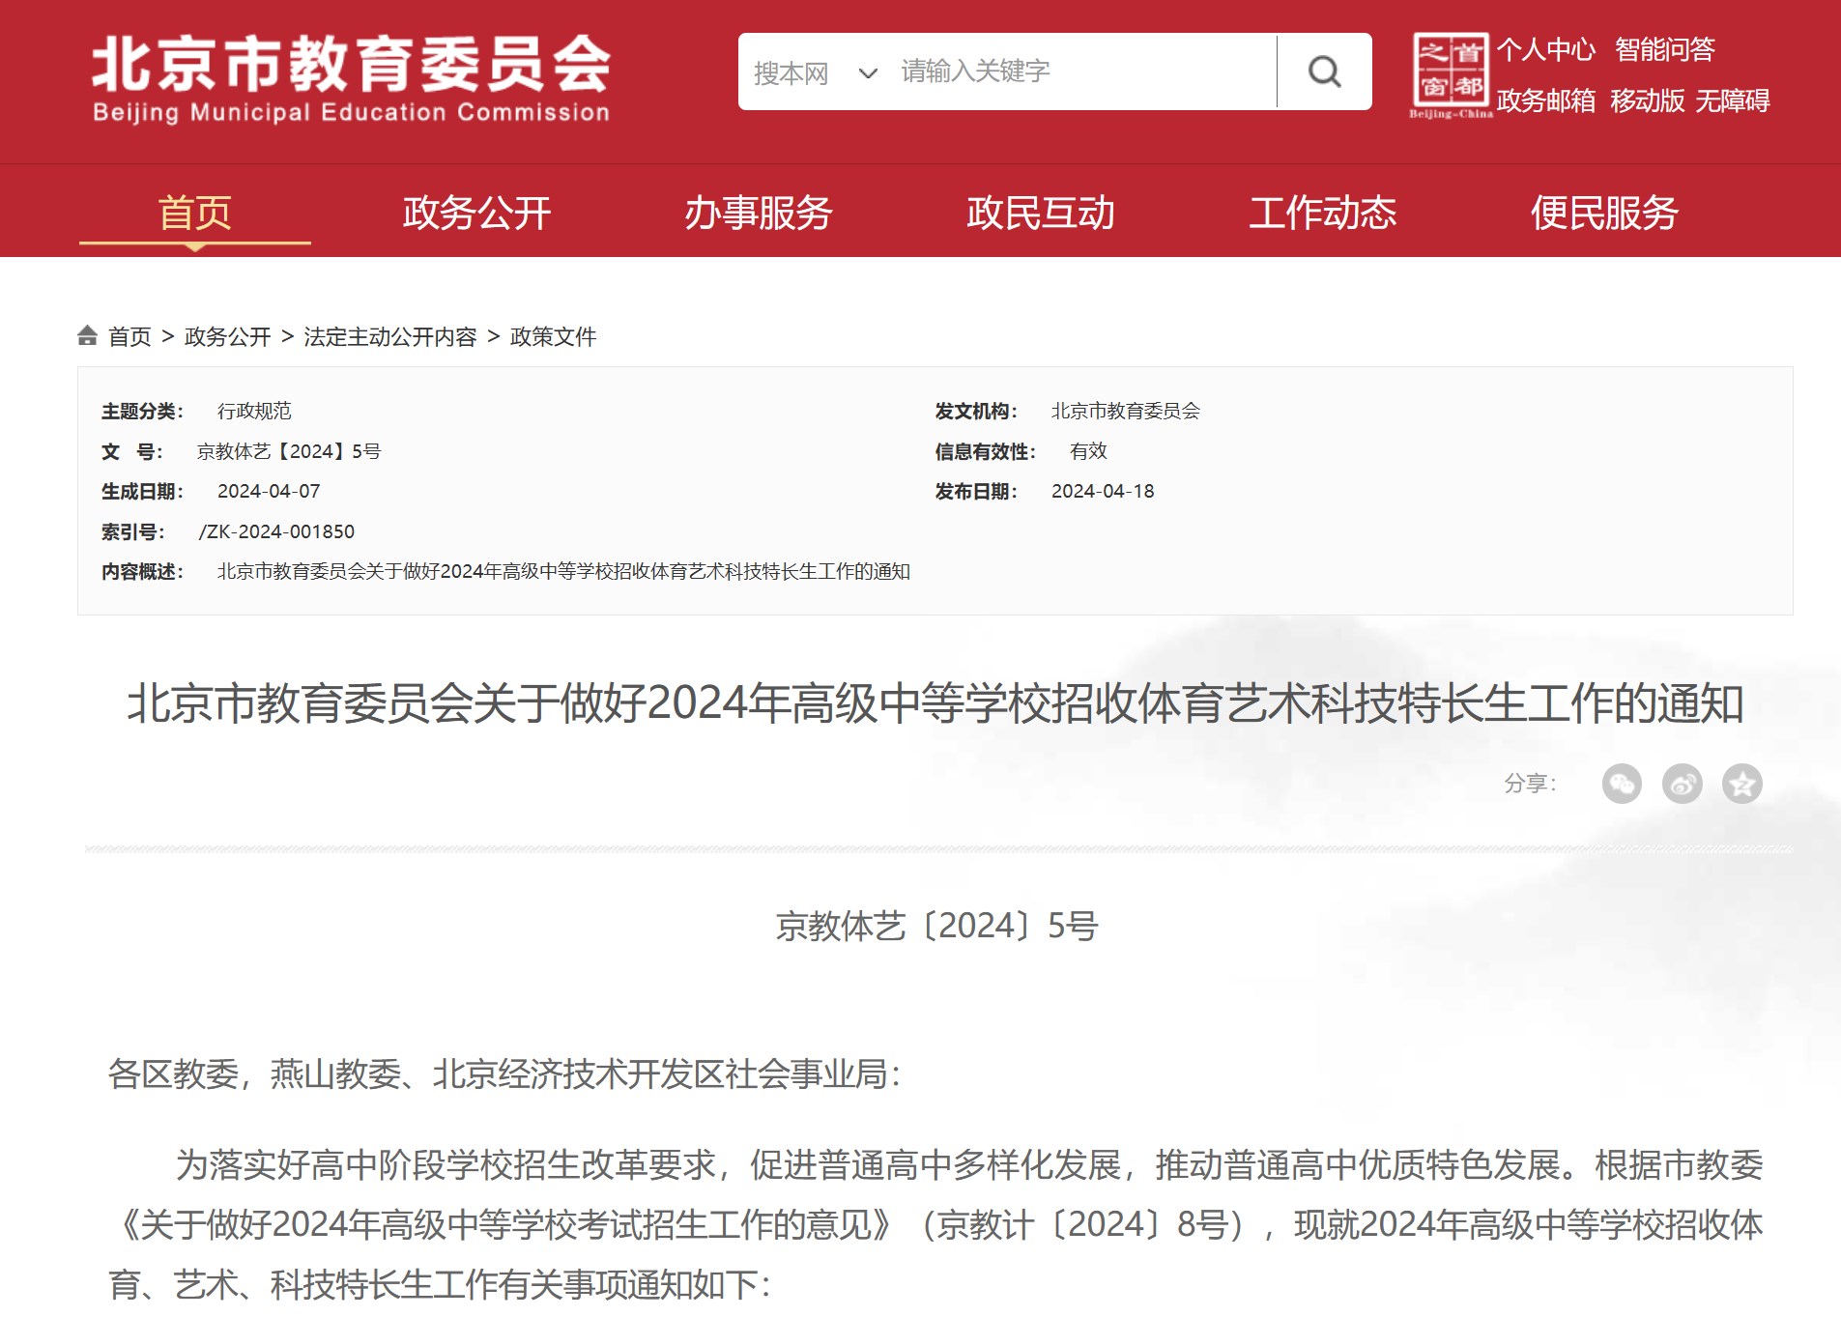This screenshot has height=1317, width=1841.
Task: Share via the star favorites icon
Action: [1741, 784]
